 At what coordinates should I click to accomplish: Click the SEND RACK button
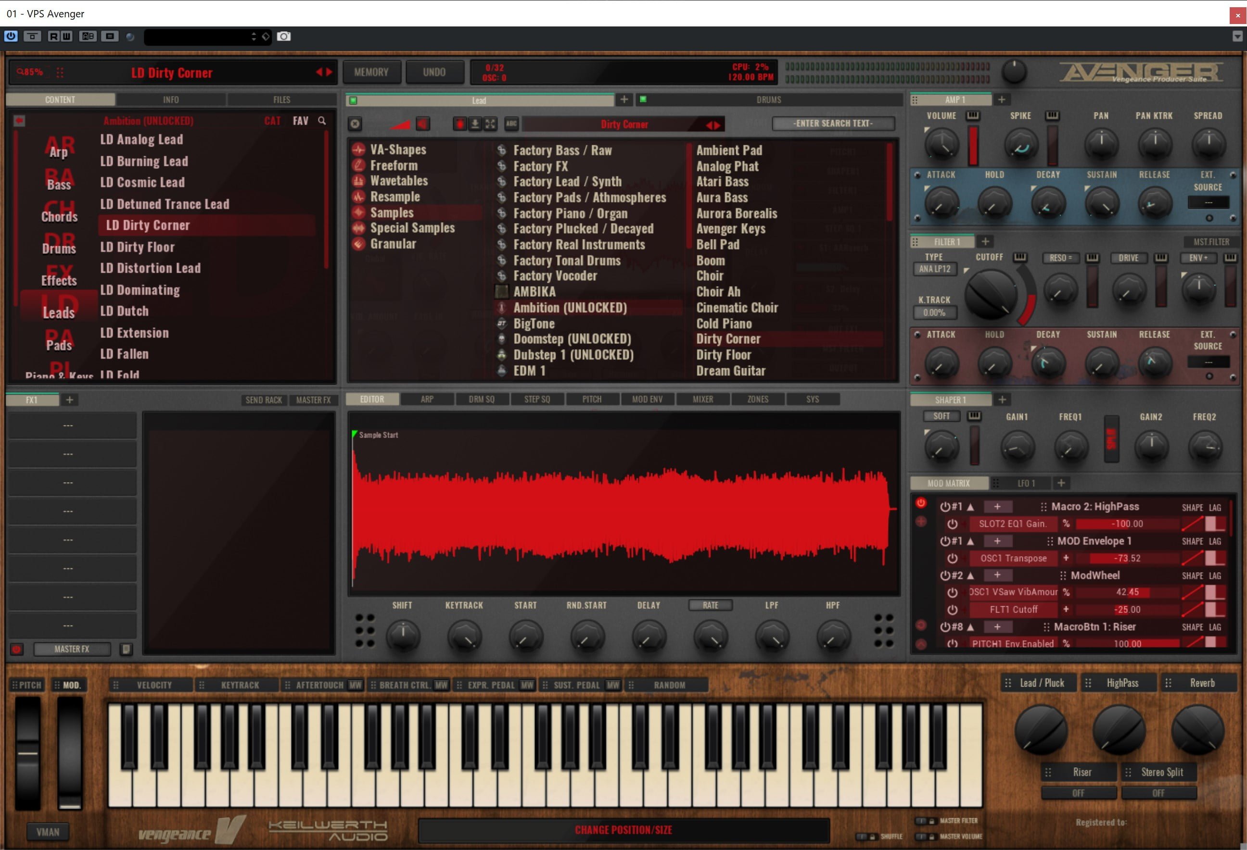[264, 400]
